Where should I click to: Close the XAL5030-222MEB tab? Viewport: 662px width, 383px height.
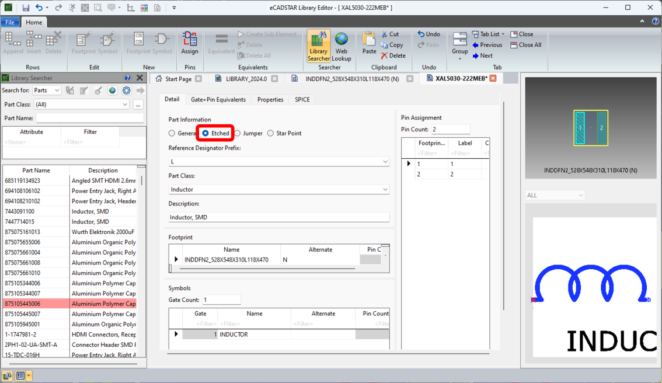pyautogui.click(x=493, y=78)
